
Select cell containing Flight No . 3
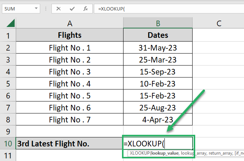pyautogui.click(x=70, y=72)
